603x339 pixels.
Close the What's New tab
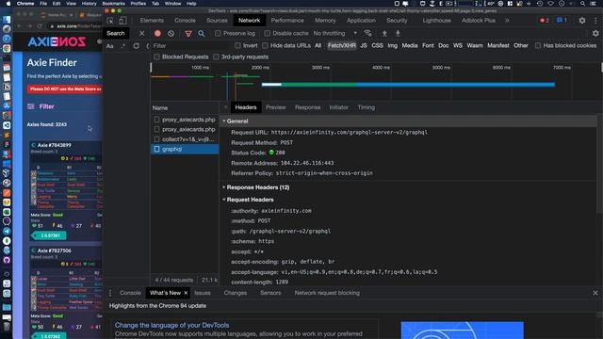(186, 293)
